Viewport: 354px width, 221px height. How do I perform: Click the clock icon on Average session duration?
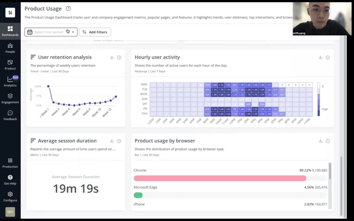(119, 141)
